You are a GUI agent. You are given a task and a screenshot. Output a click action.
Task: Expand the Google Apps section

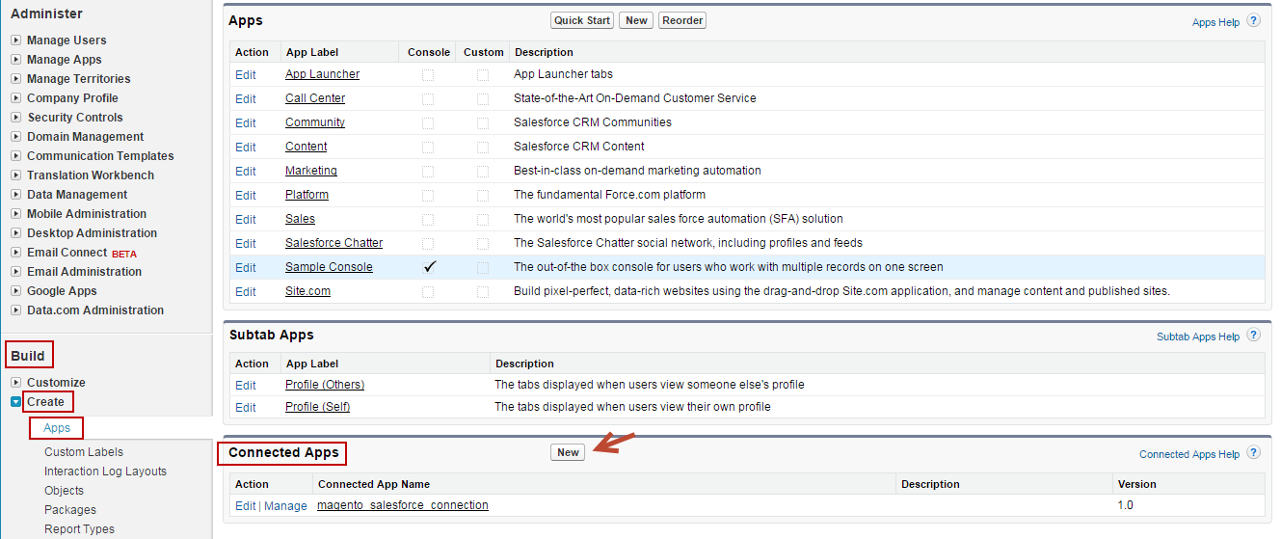16,291
